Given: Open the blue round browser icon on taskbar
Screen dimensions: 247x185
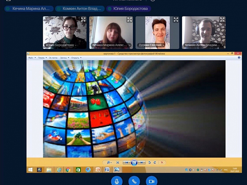Looking at the screenshot, I should 88,170.
